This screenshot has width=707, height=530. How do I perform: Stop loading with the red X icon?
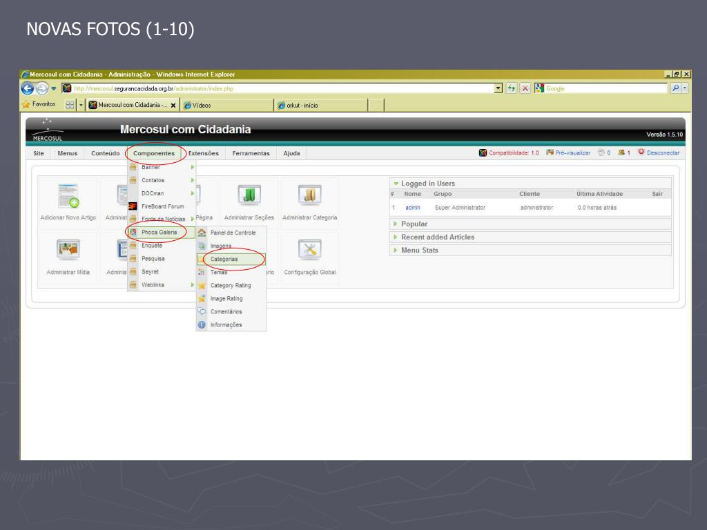coord(525,88)
